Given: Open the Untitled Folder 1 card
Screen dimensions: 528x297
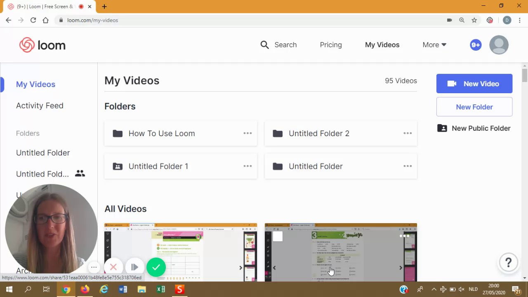Looking at the screenshot, I should (x=181, y=166).
